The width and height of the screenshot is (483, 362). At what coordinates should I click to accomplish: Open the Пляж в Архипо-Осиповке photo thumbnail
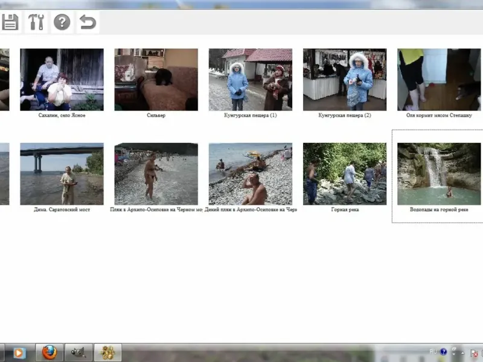pyautogui.click(x=156, y=174)
